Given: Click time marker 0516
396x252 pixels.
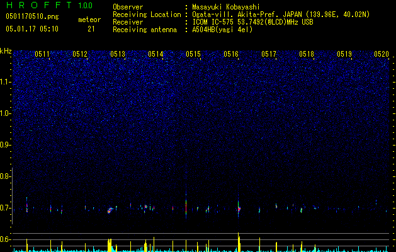Looking at the screenshot, I should 231,54.
